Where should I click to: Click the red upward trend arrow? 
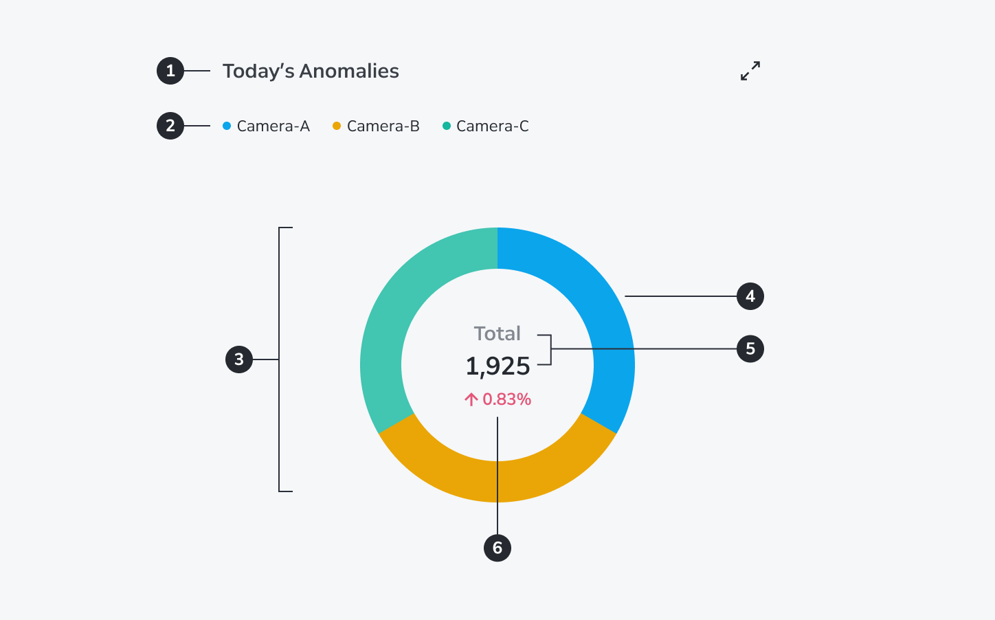[x=471, y=399]
